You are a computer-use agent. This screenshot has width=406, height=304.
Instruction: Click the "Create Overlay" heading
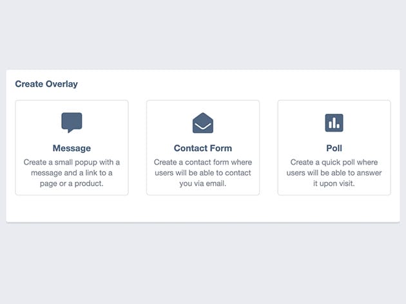point(46,84)
